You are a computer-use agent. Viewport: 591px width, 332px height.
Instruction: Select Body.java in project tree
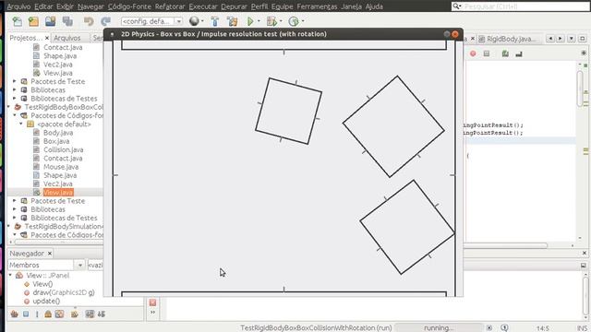tap(58, 133)
